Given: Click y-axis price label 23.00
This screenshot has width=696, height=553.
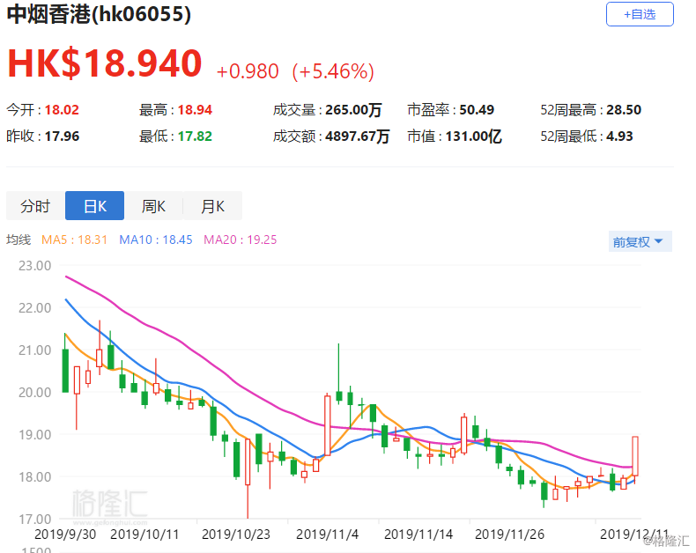Looking at the screenshot, I should pos(34,266).
